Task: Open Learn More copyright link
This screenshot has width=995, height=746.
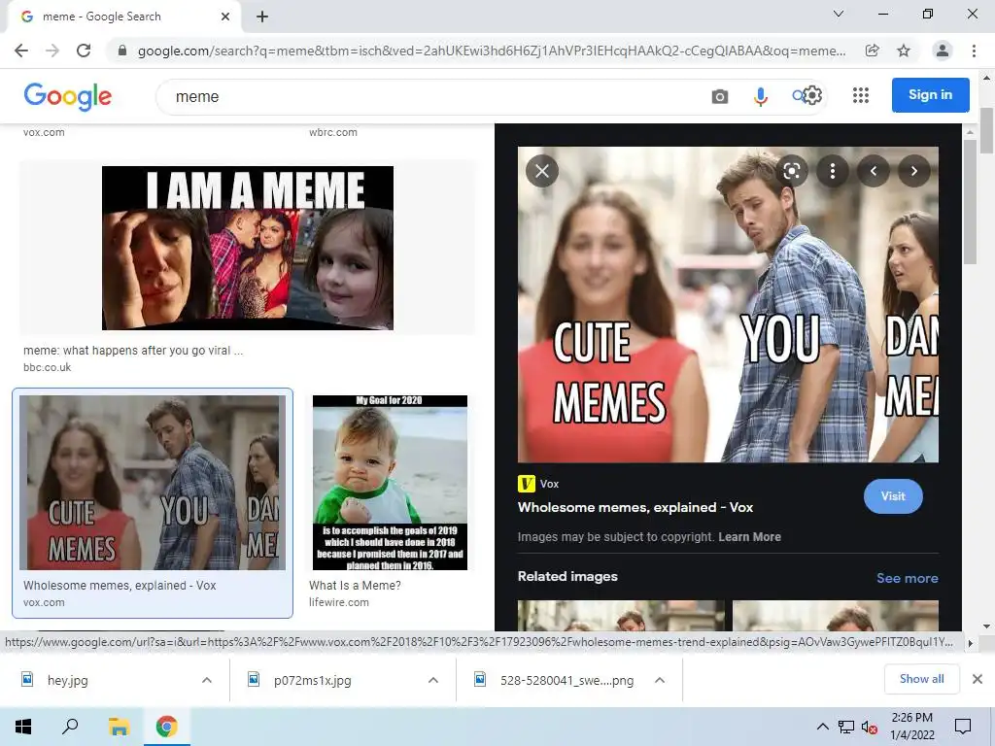Action: point(749,536)
